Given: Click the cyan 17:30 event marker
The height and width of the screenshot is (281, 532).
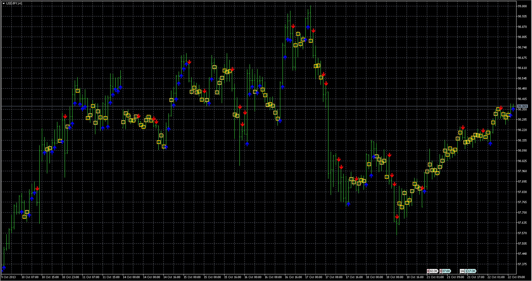Looking at the screenshot, I should (471, 271).
